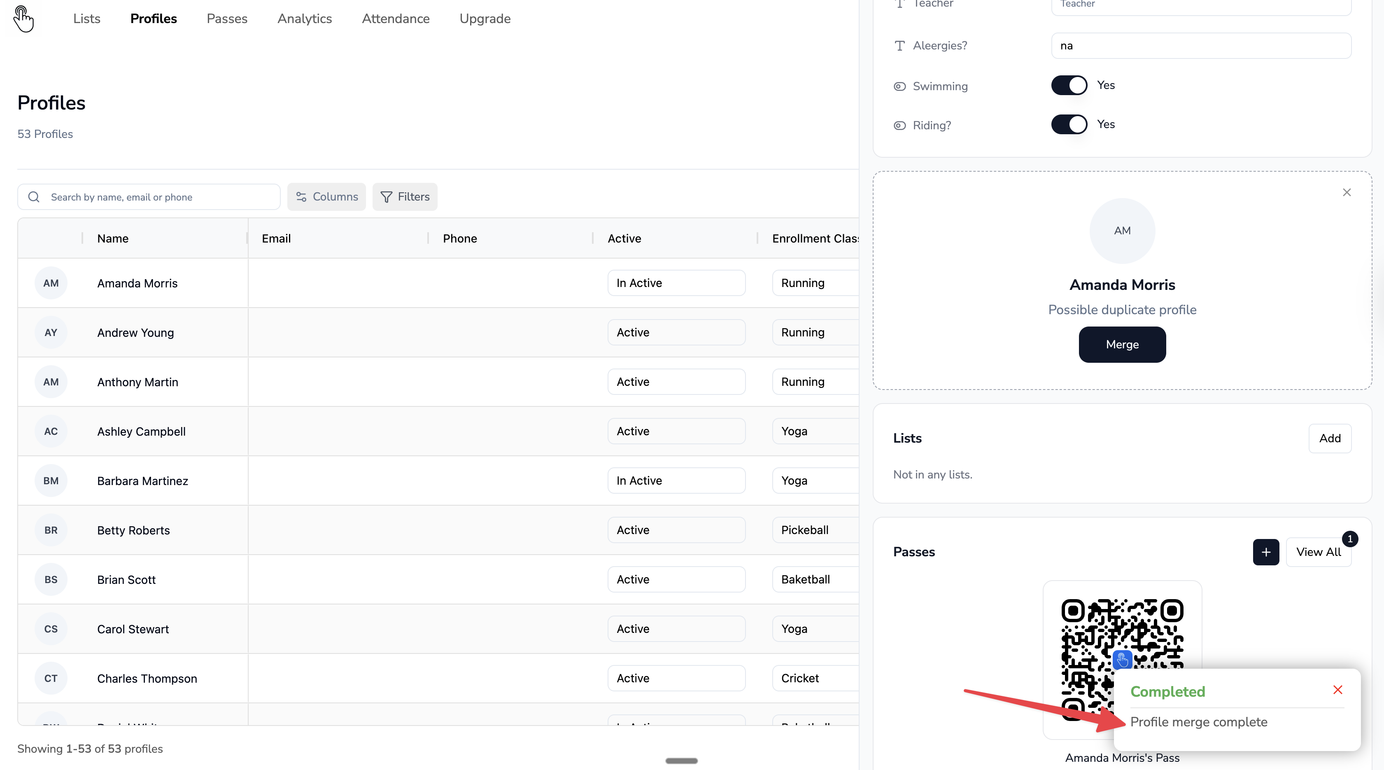The image size is (1384, 770).
Task: Select the Charles Thompson name cell
Action: [x=147, y=679]
